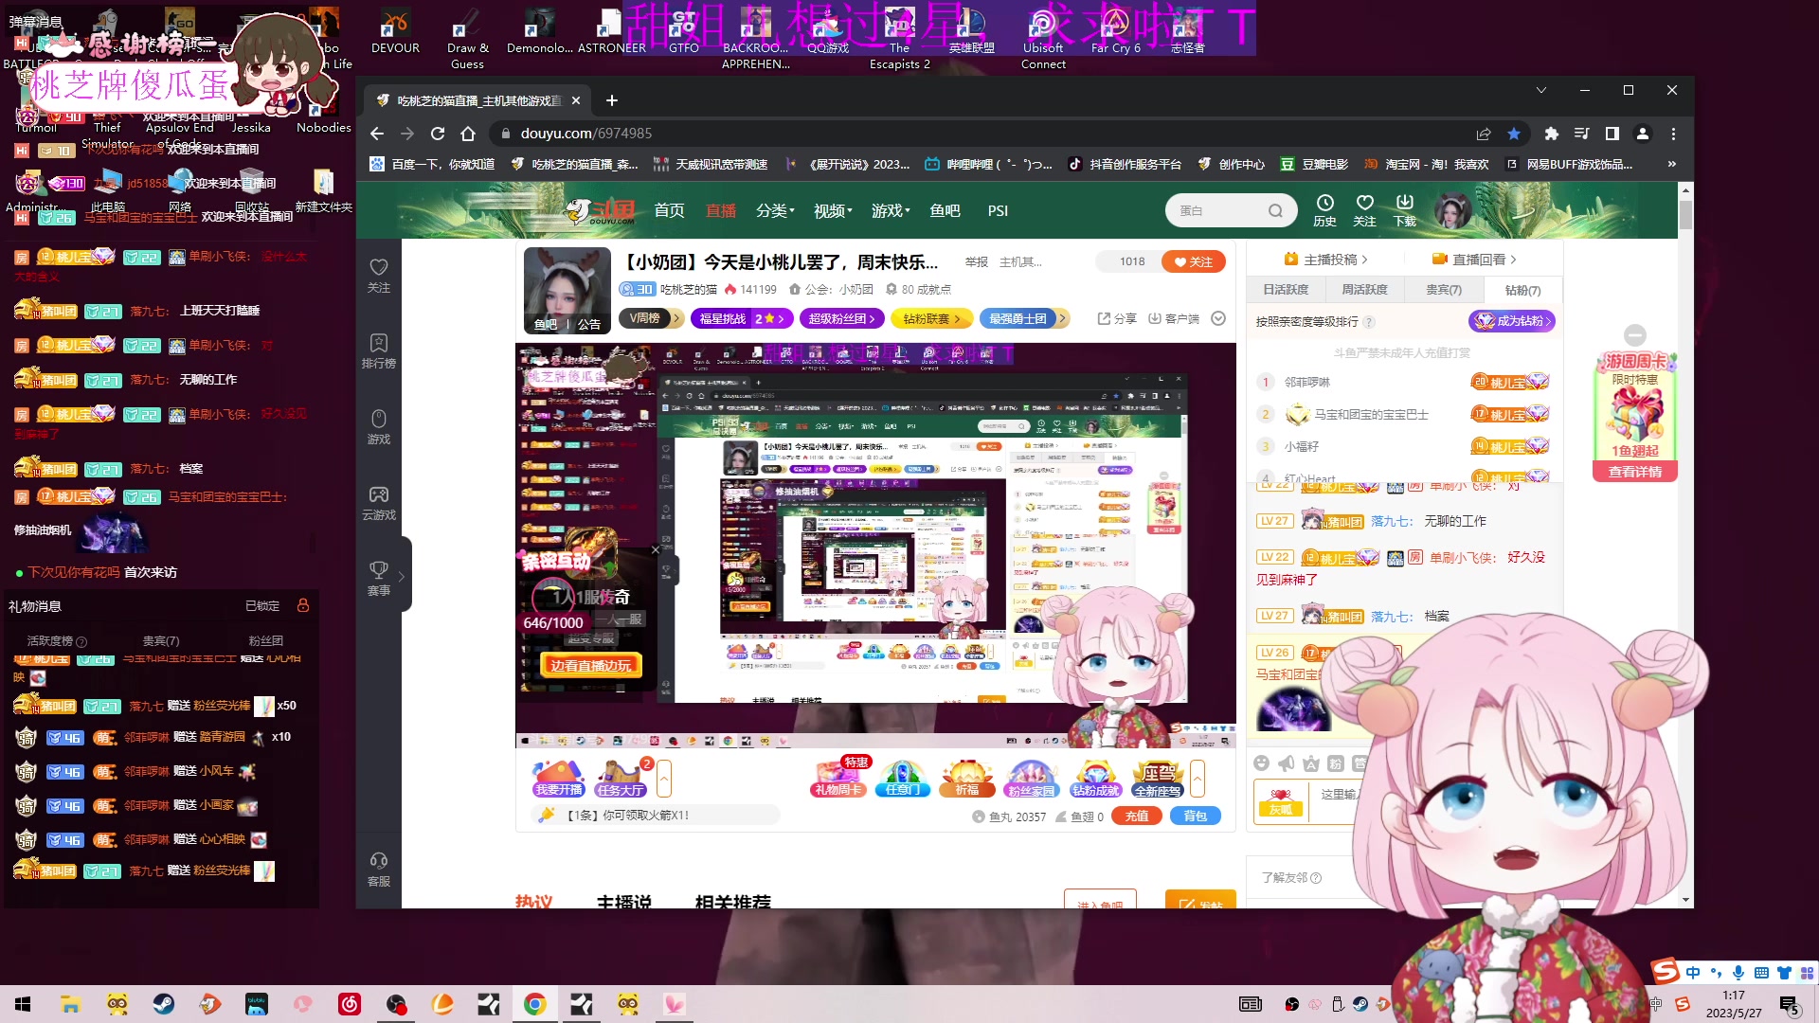The image size is (1819, 1023).
Task: Reload the page in Chrome
Action: pyautogui.click(x=437, y=134)
